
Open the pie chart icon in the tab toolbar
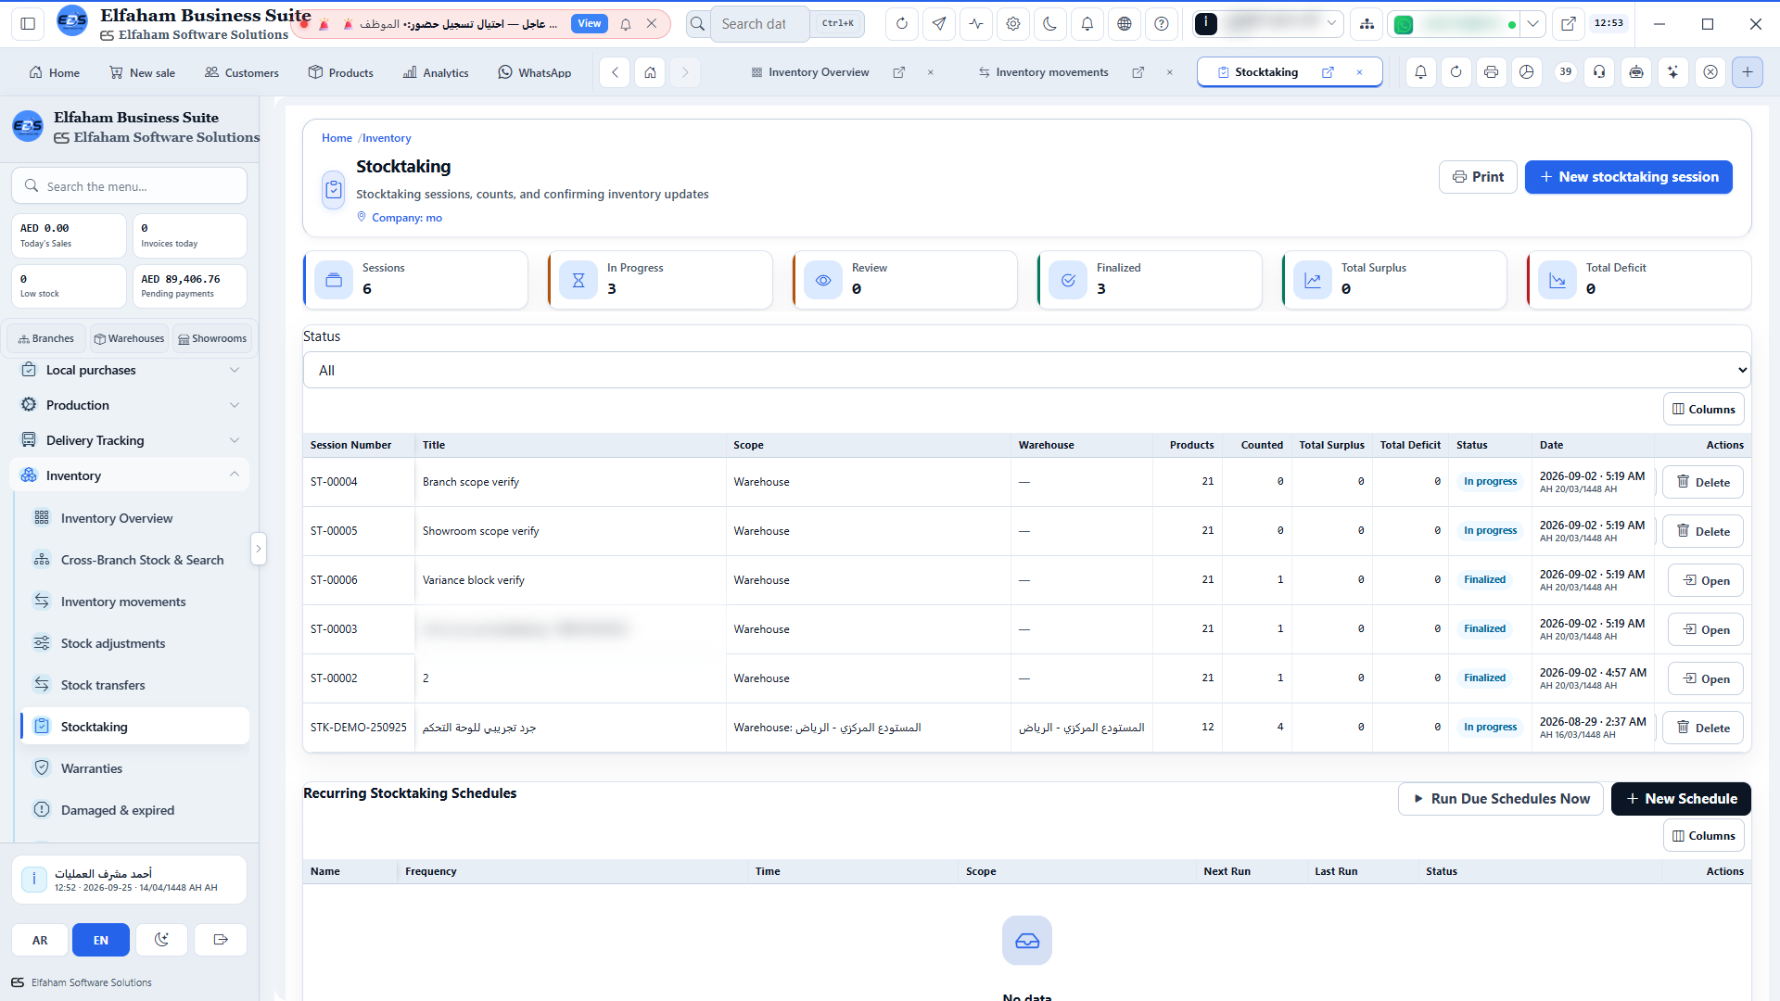(1527, 72)
